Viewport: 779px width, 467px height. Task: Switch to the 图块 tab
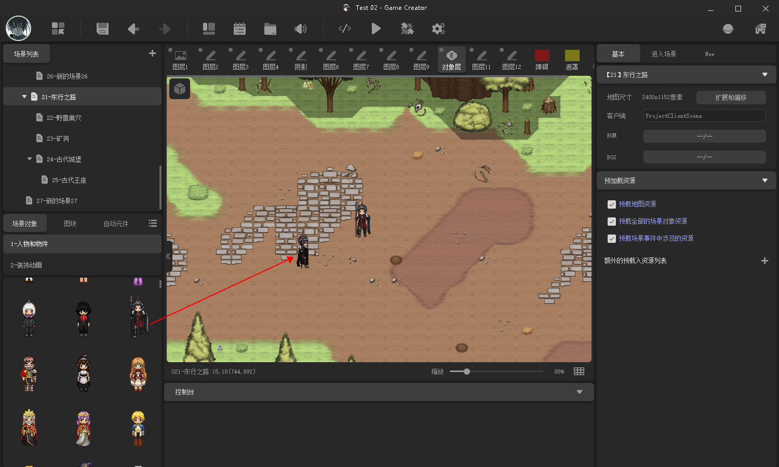point(70,224)
